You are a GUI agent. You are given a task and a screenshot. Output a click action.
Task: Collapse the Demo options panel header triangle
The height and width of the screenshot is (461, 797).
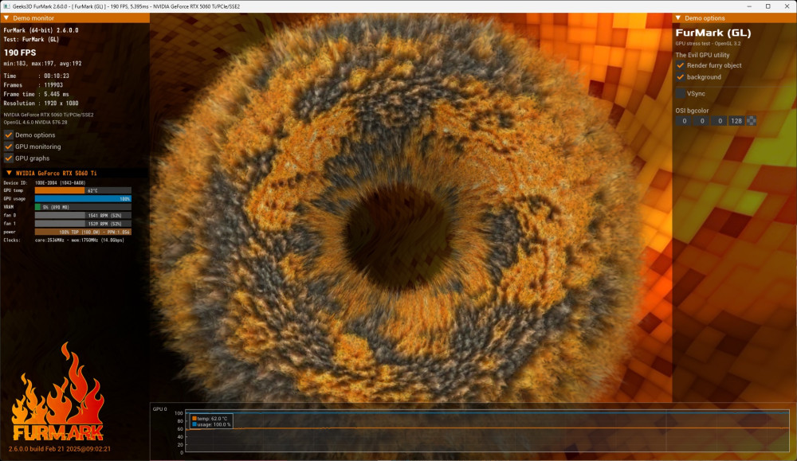coord(677,18)
